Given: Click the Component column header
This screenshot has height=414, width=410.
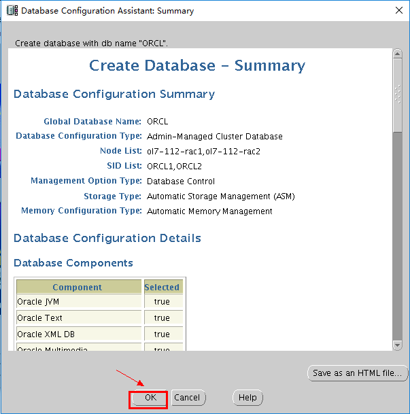Looking at the screenshot, I should (x=79, y=287).
